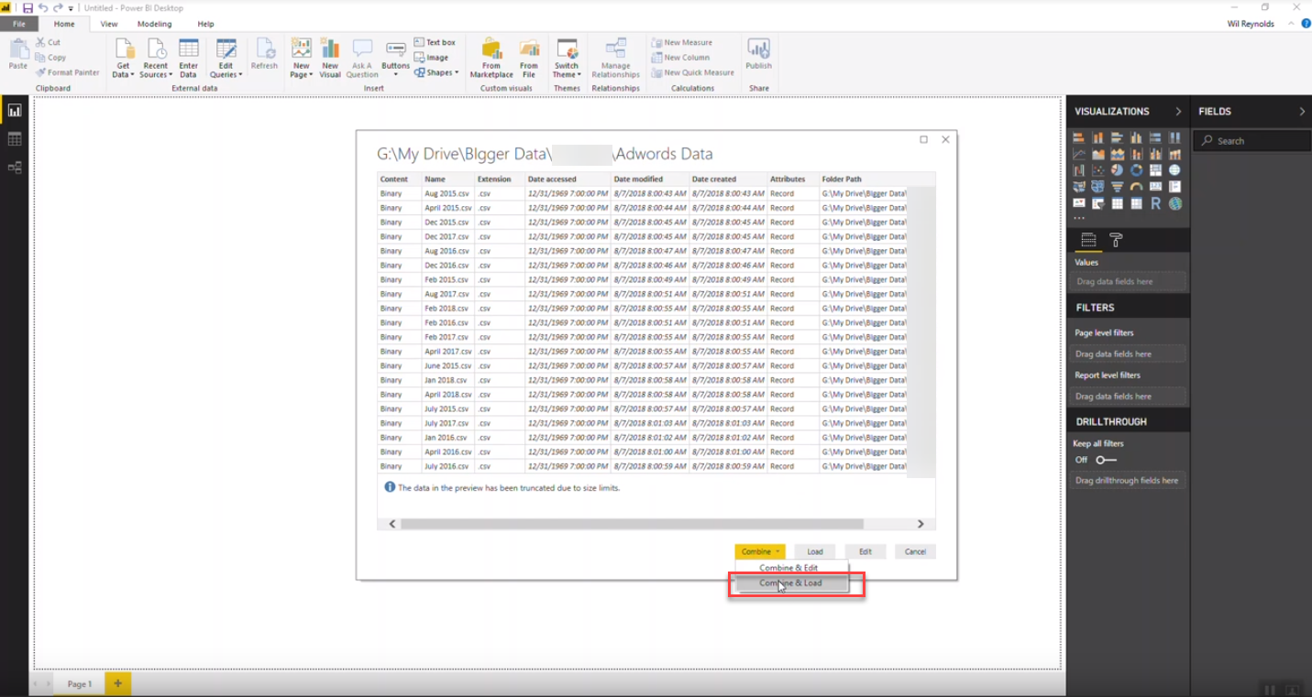Viewport: 1312px width, 697px height.
Task: Select the Map globe visual
Action: tap(1174, 170)
